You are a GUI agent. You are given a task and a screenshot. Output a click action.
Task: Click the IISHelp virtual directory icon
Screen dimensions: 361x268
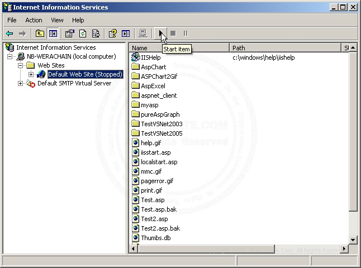[x=136, y=57]
